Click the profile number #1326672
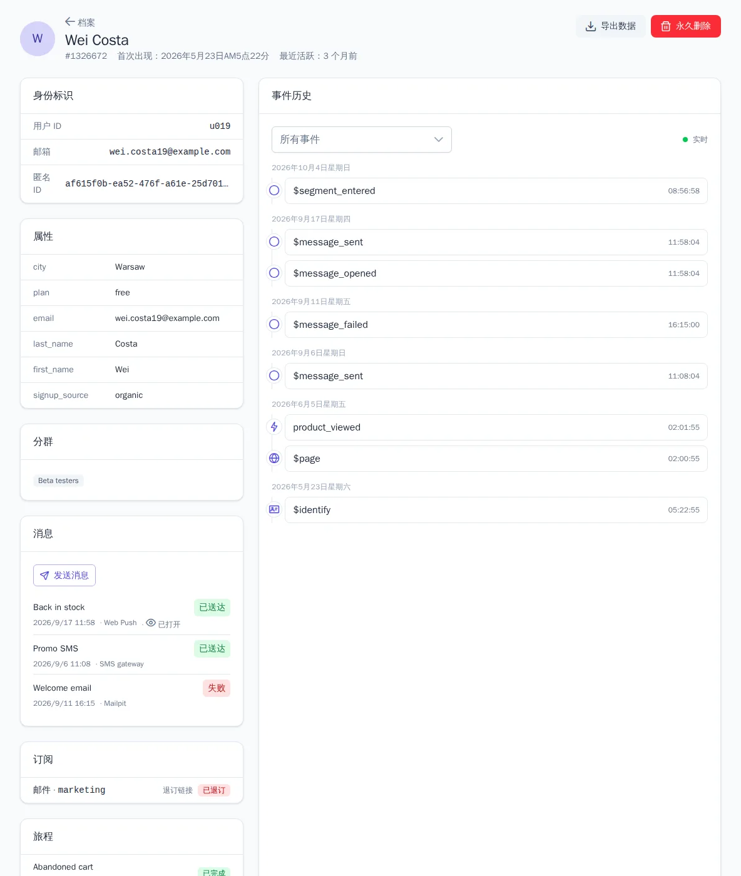The image size is (741, 876). [86, 56]
